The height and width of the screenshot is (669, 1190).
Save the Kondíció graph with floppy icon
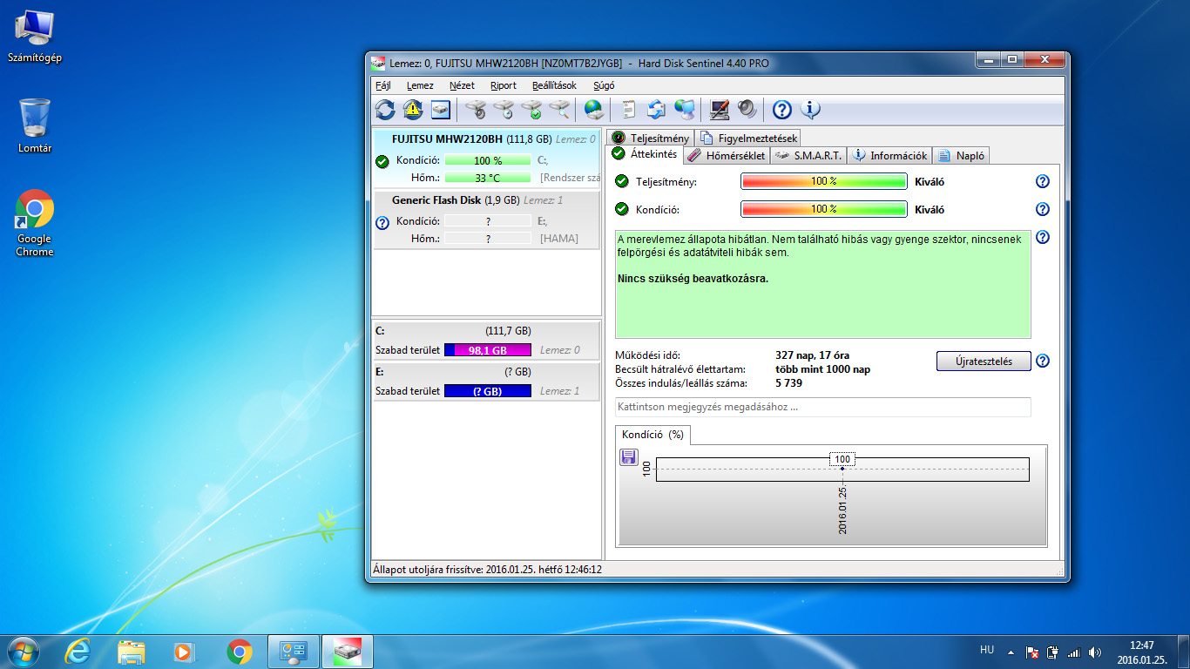[x=629, y=457]
